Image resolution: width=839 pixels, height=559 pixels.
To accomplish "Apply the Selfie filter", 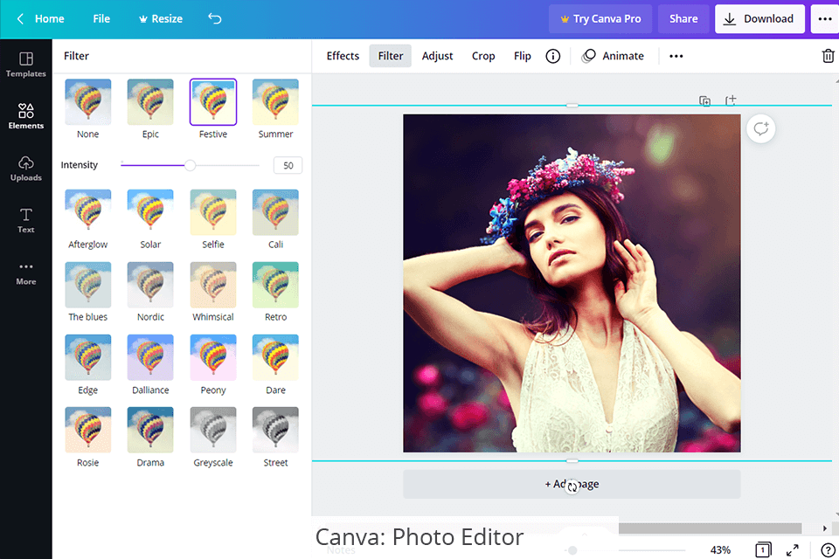I will 213,212.
